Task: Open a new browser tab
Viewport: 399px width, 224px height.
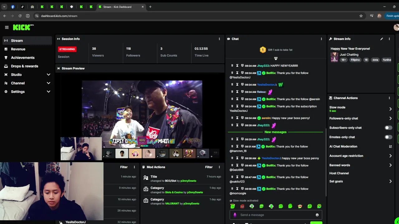Action: coord(150,7)
